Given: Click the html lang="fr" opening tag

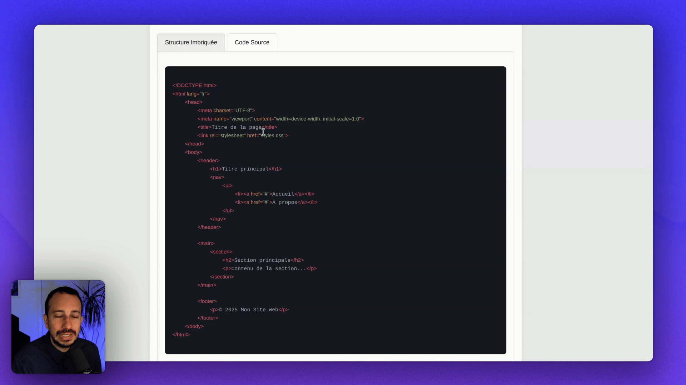Looking at the screenshot, I should coord(191,94).
